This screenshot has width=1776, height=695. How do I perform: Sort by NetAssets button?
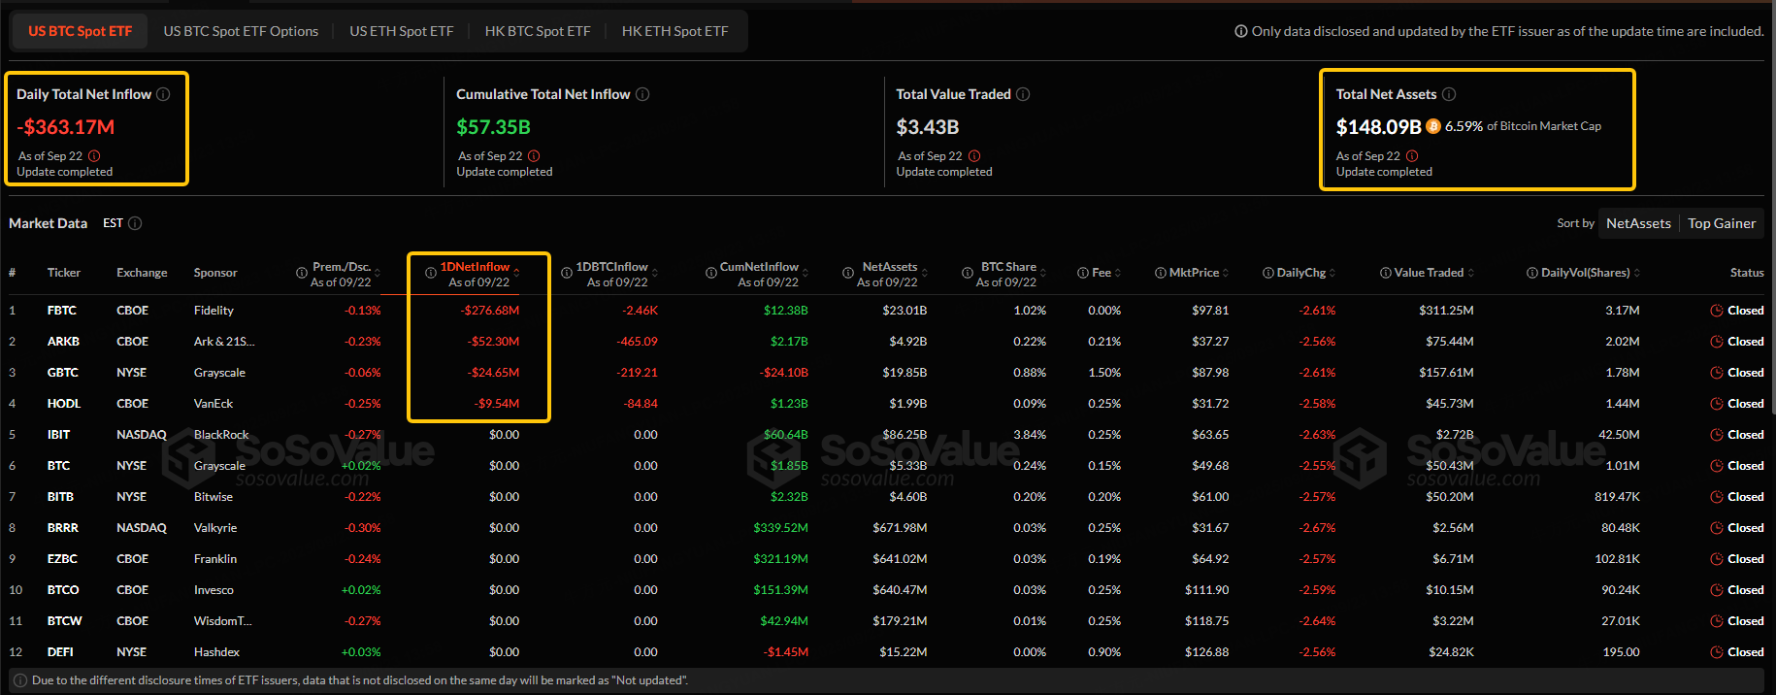pos(1638,223)
